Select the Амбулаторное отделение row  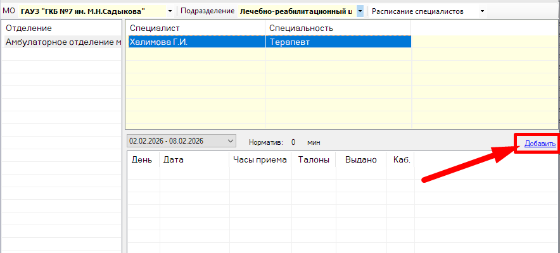pyautogui.click(x=62, y=42)
